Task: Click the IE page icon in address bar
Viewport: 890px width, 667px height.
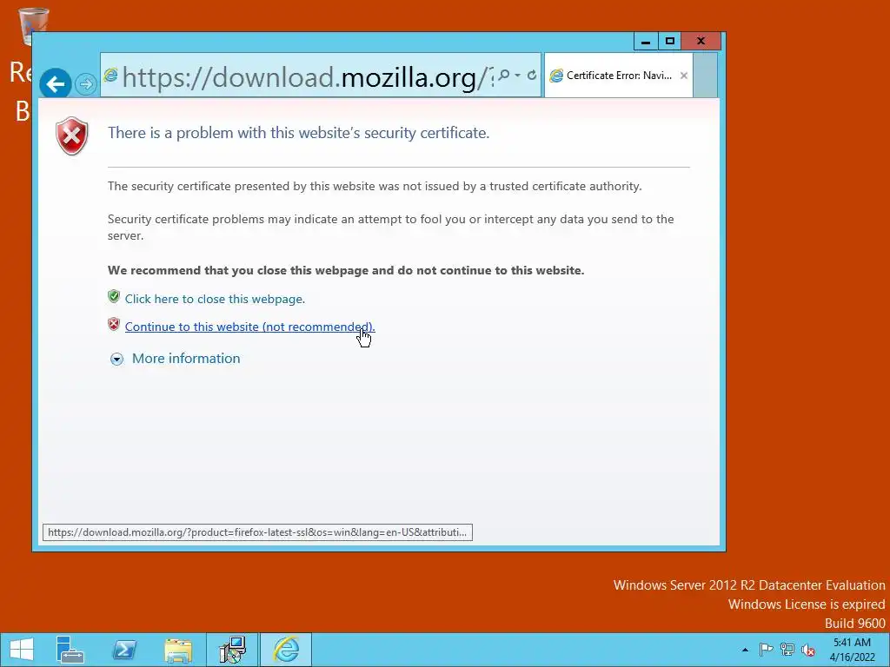Action: 110,75
